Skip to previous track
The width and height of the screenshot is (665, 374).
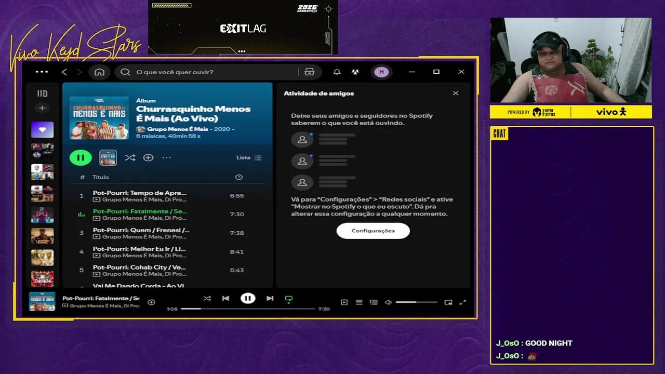225,298
